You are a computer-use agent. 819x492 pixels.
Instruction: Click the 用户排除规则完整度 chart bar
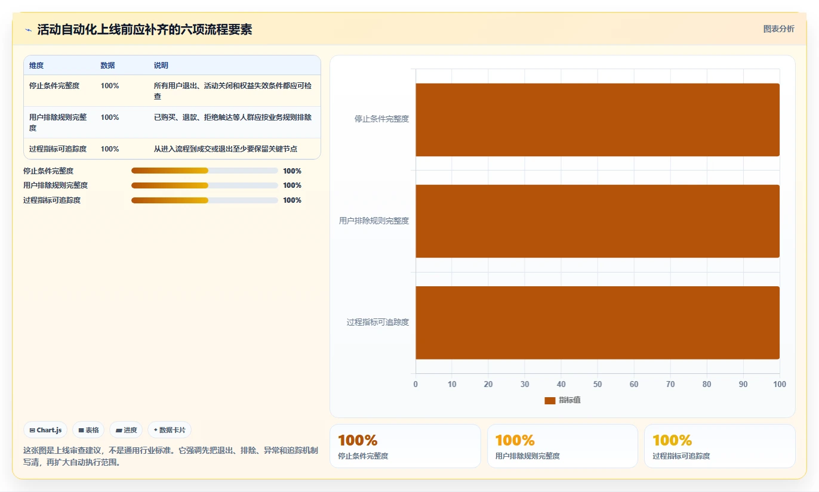[x=598, y=221]
